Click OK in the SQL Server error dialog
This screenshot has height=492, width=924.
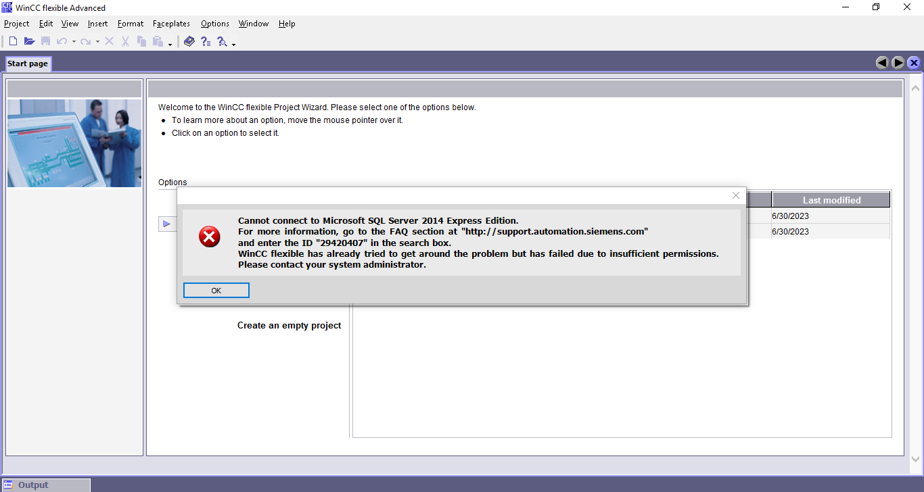click(216, 290)
